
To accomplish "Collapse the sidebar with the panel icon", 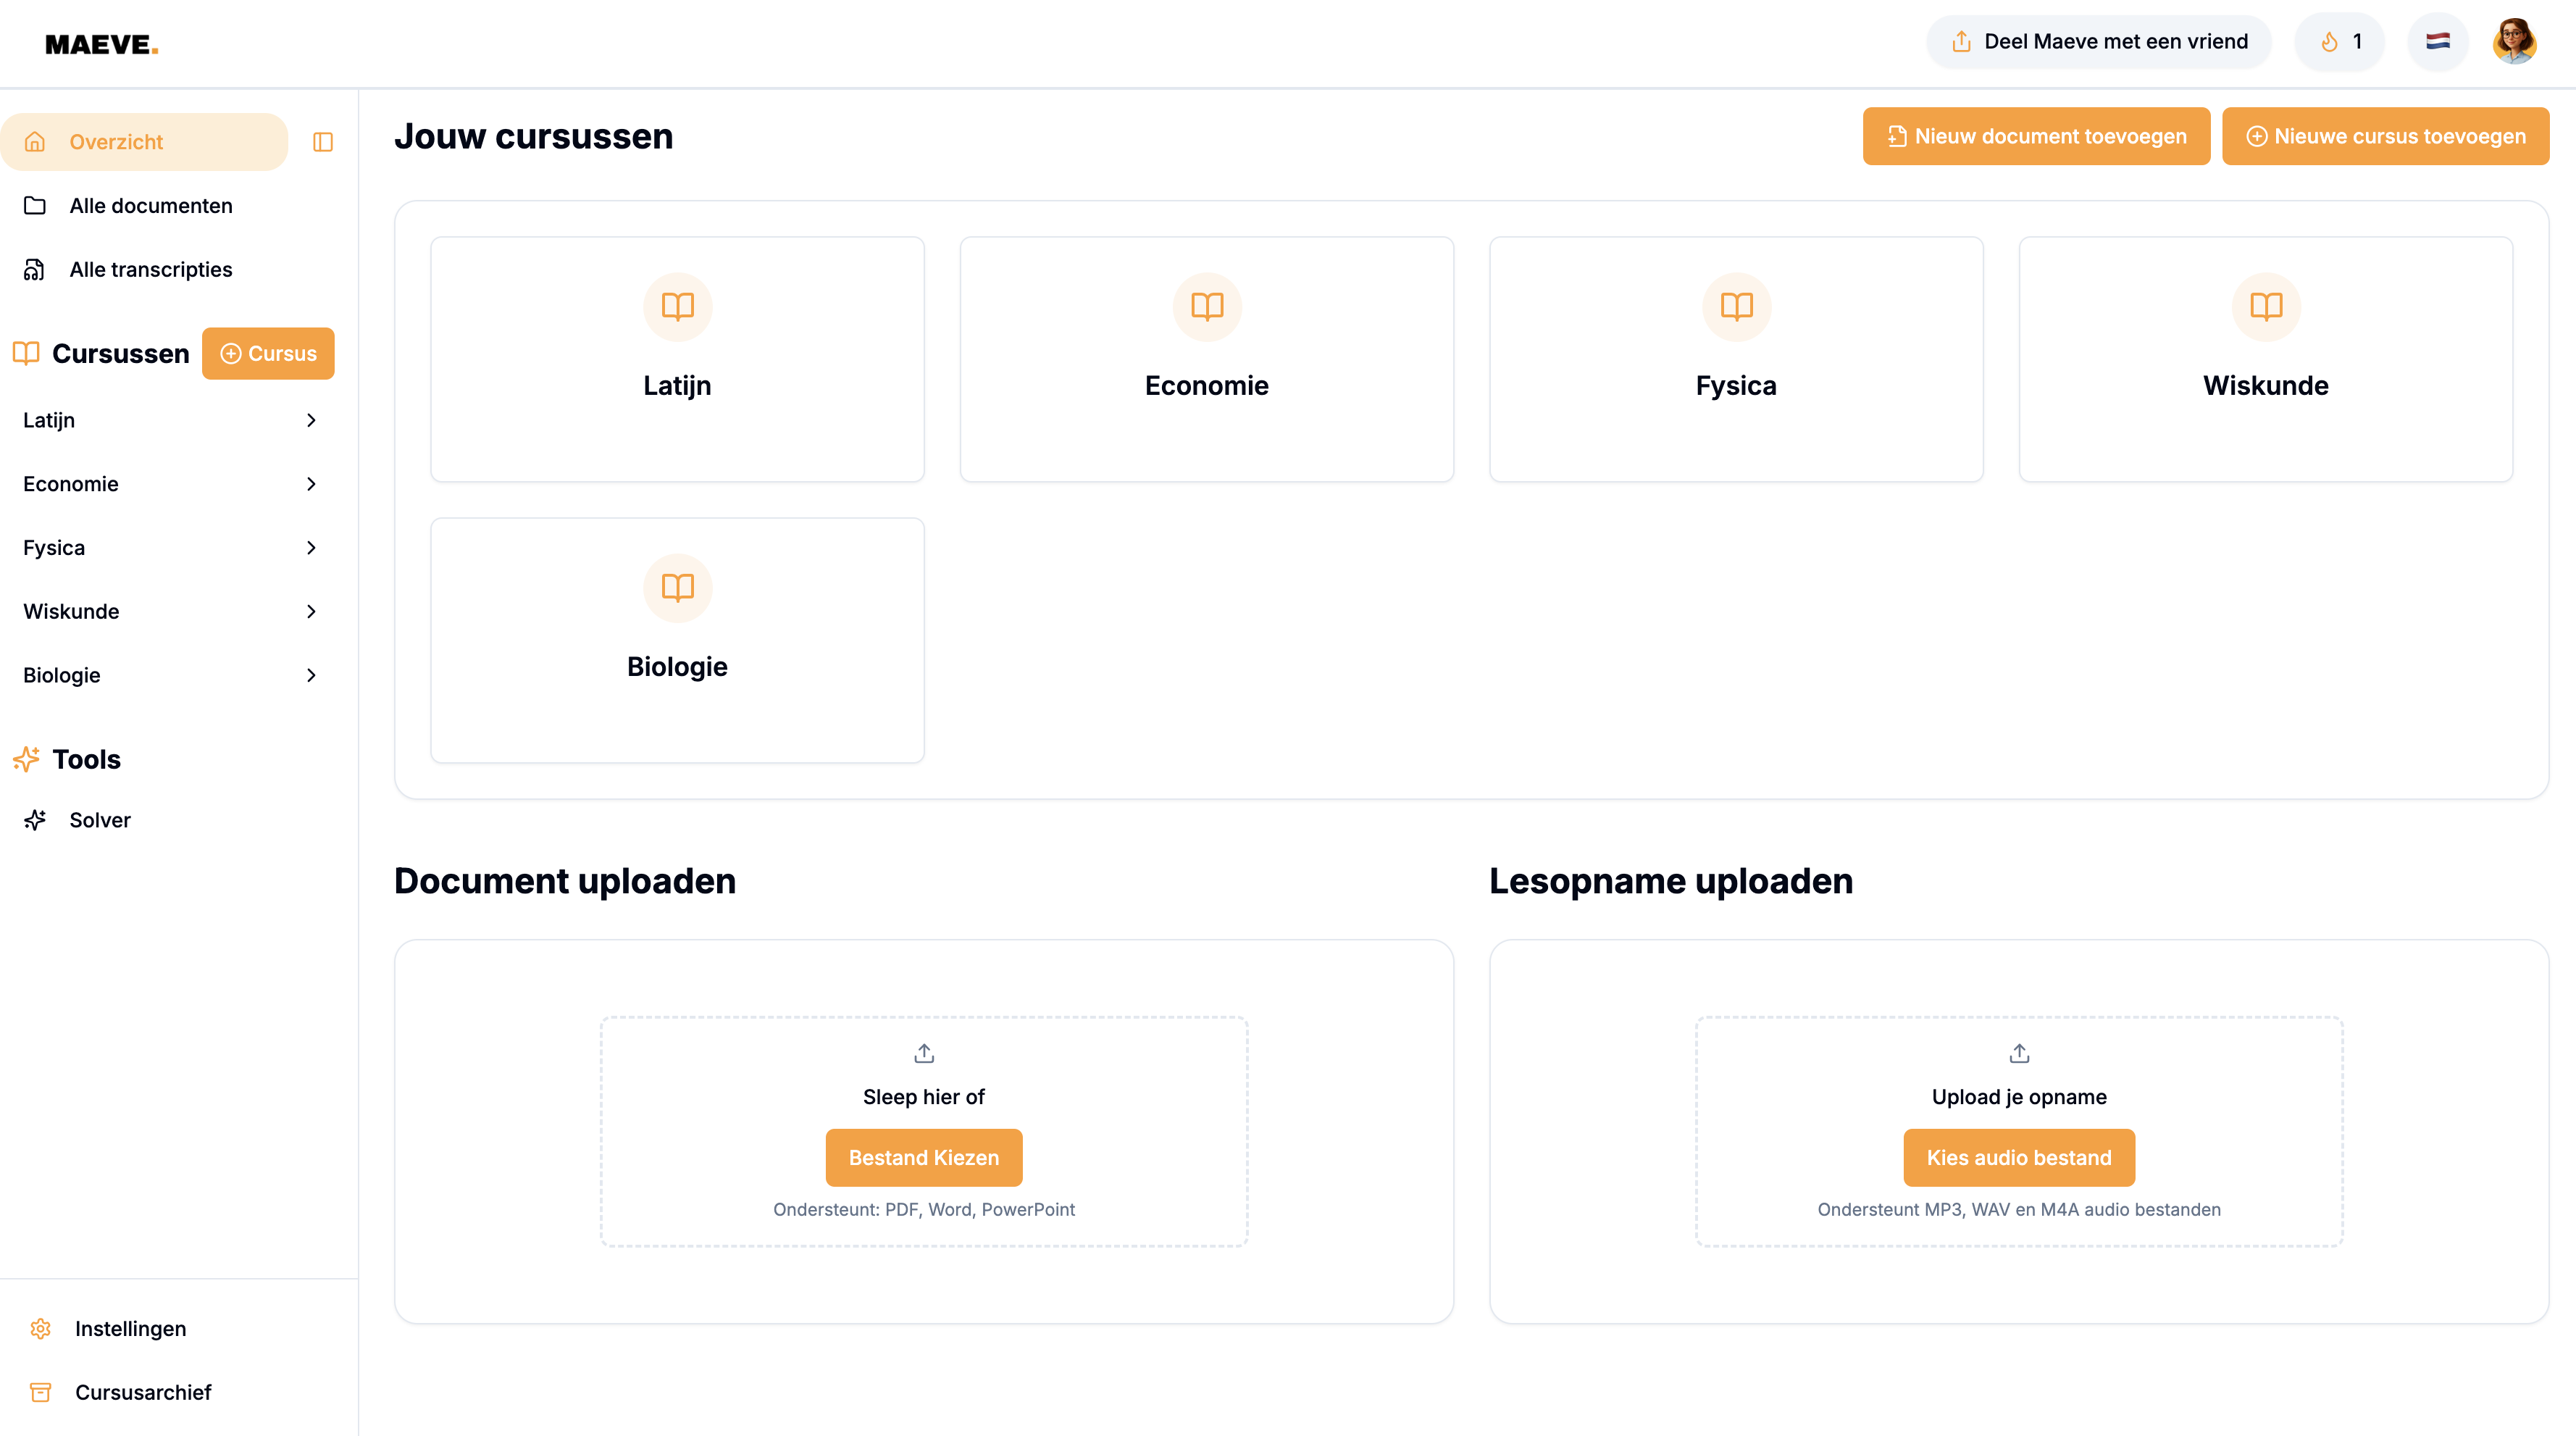I will (x=323, y=142).
